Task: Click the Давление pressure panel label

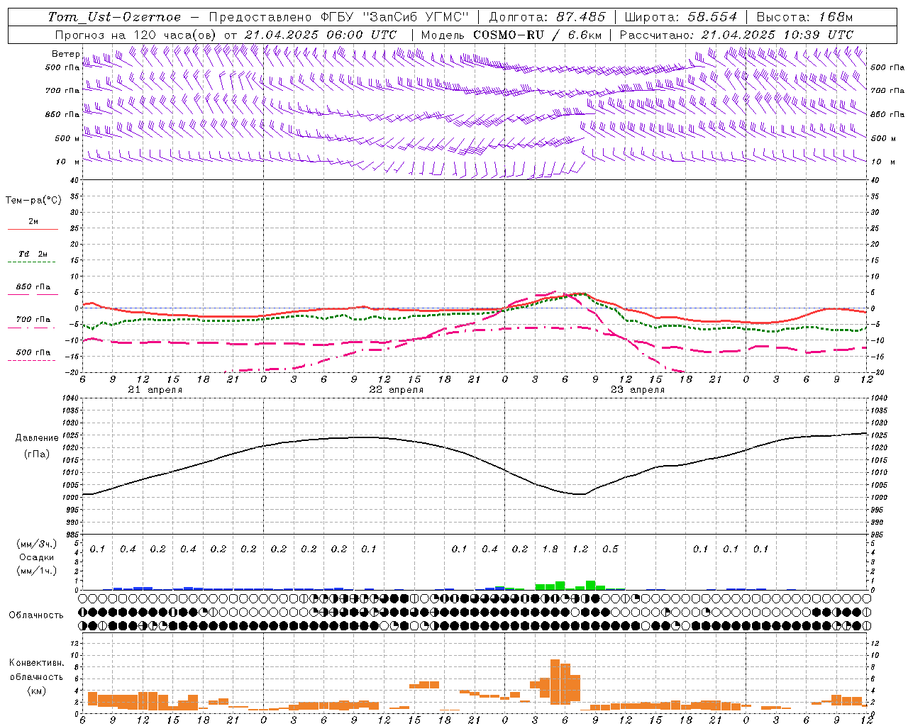Action: 37,438
